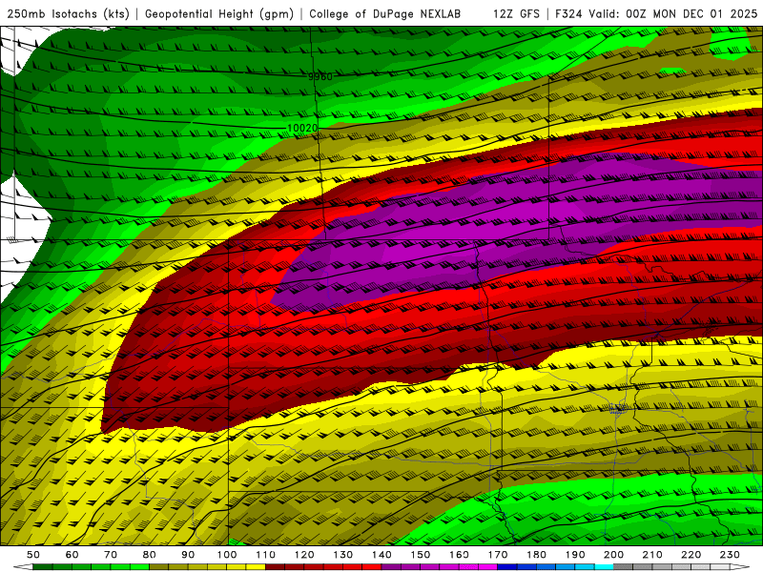Click the 160 knot legend value
Viewport: 763px width, 572px height.
coord(459,555)
